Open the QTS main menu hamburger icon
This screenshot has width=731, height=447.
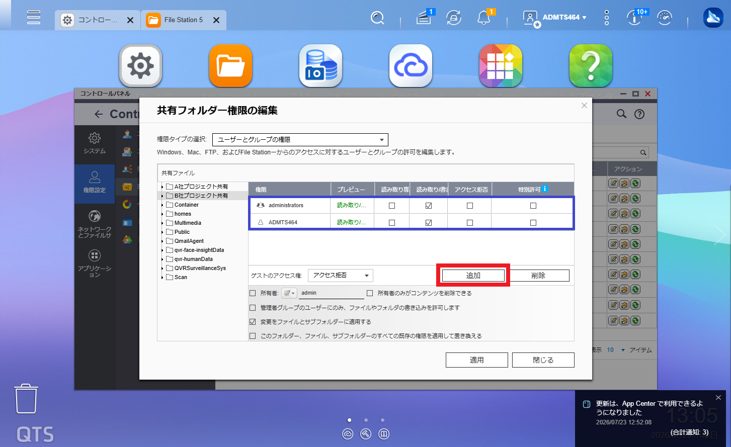click(x=34, y=18)
